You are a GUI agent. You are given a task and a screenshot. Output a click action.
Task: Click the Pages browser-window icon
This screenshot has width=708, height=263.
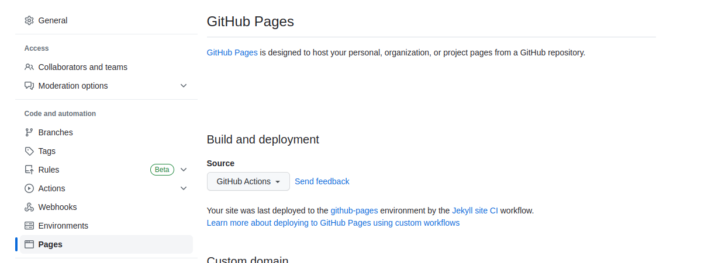(x=29, y=244)
